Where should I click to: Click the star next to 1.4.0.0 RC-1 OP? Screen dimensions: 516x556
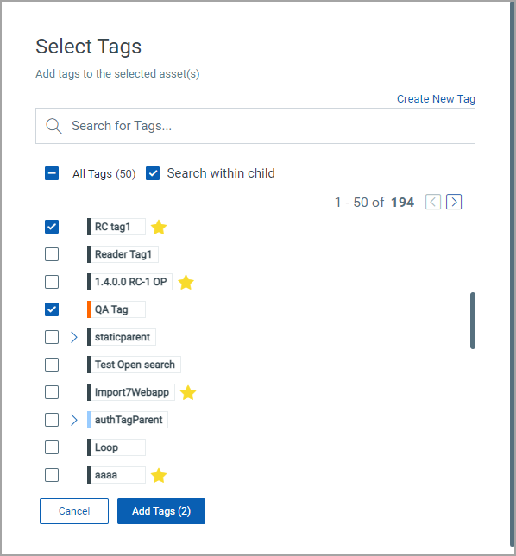[x=186, y=283]
